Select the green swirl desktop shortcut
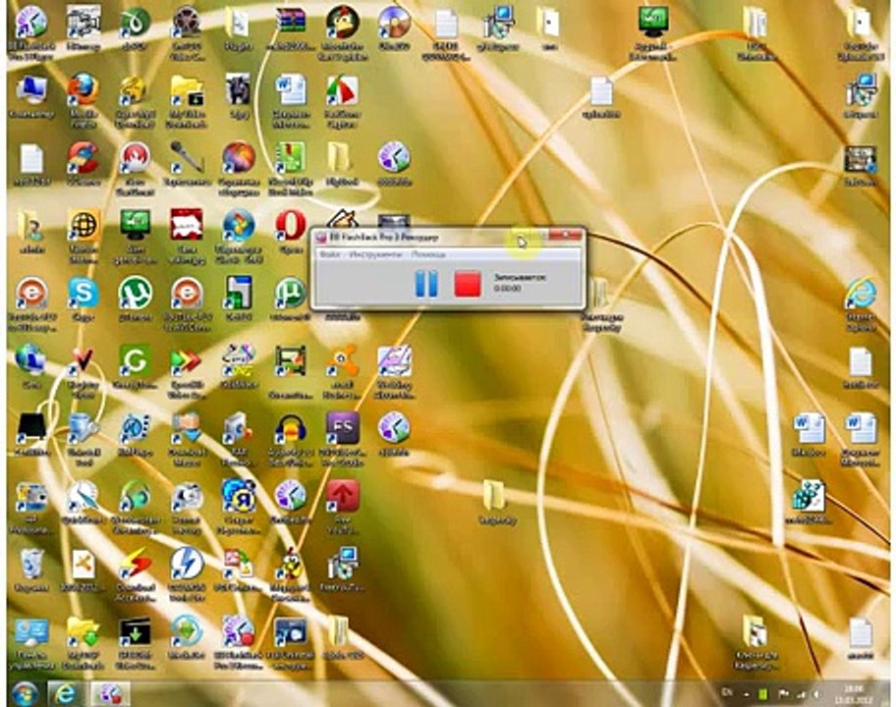Screen dimensions: 896x707 tap(135, 27)
